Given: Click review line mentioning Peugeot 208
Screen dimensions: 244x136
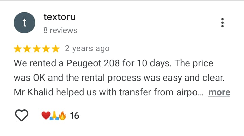Looking at the screenshot, I should click(114, 63).
